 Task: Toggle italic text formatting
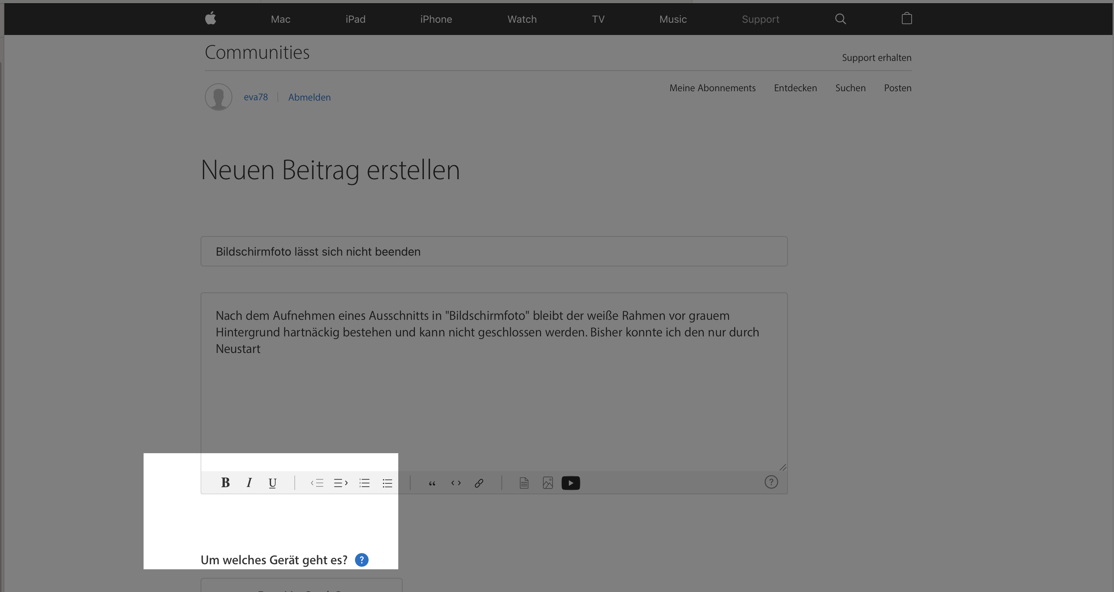point(249,483)
